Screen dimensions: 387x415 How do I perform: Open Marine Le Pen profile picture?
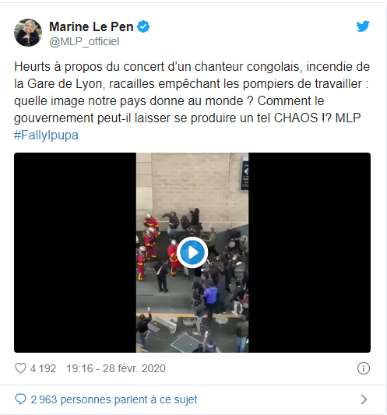coord(28,33)
